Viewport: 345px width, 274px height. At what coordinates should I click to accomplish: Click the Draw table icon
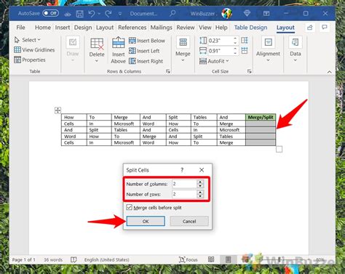[73, 42]
